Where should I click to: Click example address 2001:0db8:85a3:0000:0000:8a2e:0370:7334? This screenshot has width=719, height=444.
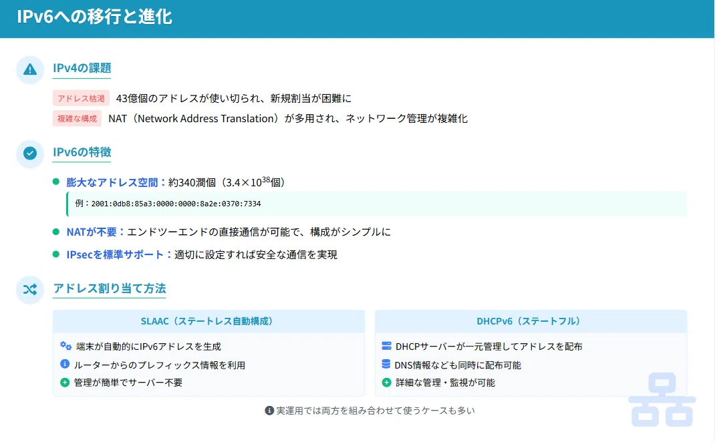(x=176, y=204)
